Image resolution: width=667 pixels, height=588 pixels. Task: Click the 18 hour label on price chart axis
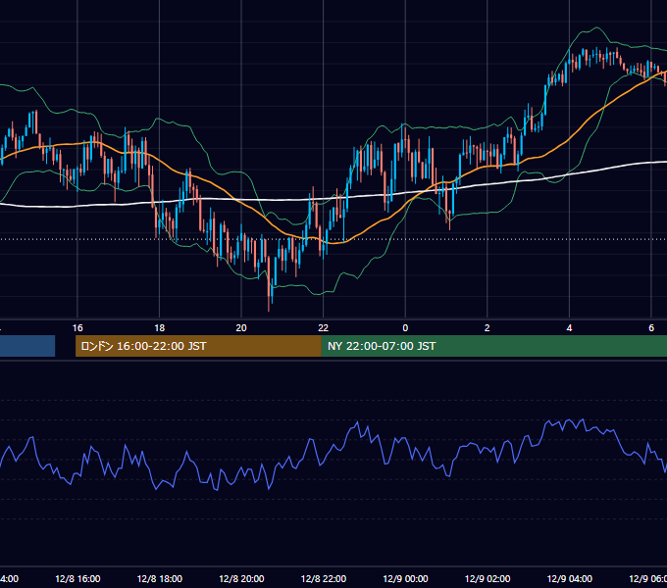(x=159, y=328)
